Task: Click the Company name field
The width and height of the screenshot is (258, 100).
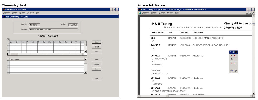Action: coord(53,30)
